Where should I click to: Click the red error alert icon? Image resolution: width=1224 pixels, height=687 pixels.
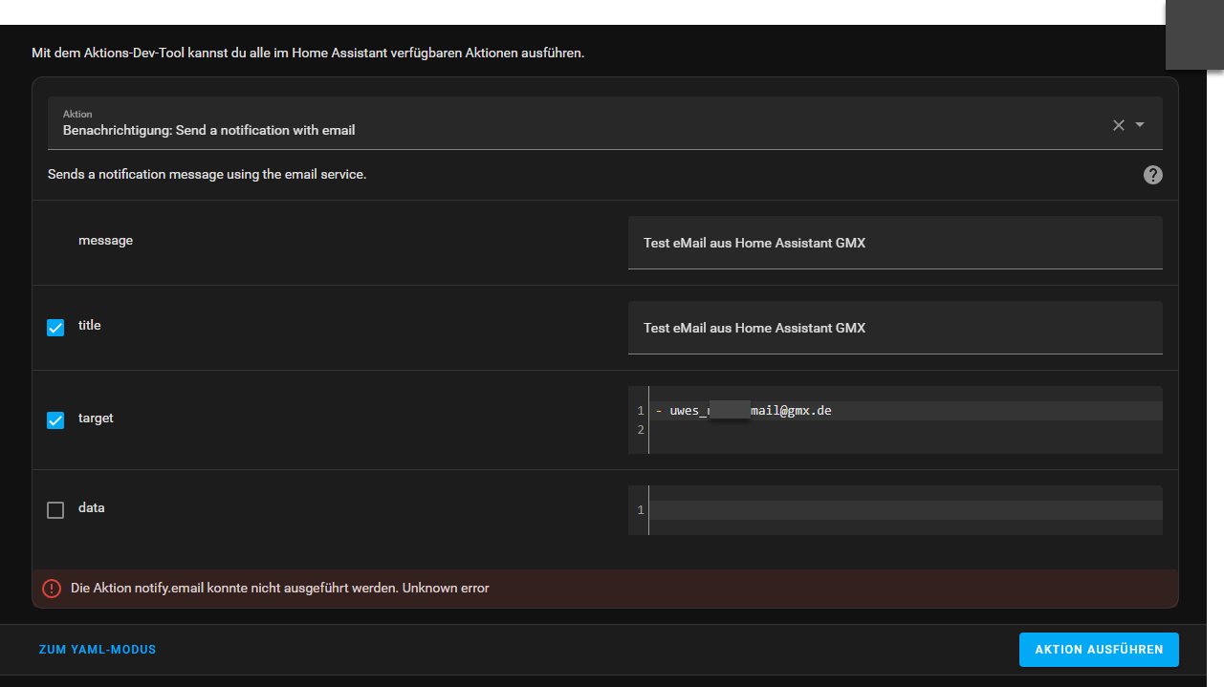(x=52, y=589)
